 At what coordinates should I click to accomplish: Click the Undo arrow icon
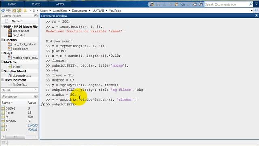[x=183, y=4]
